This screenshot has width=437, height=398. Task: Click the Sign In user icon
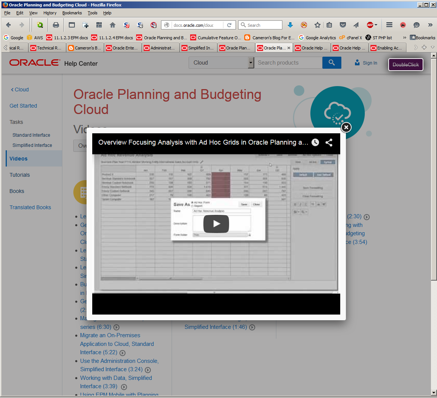coord(357,63)
